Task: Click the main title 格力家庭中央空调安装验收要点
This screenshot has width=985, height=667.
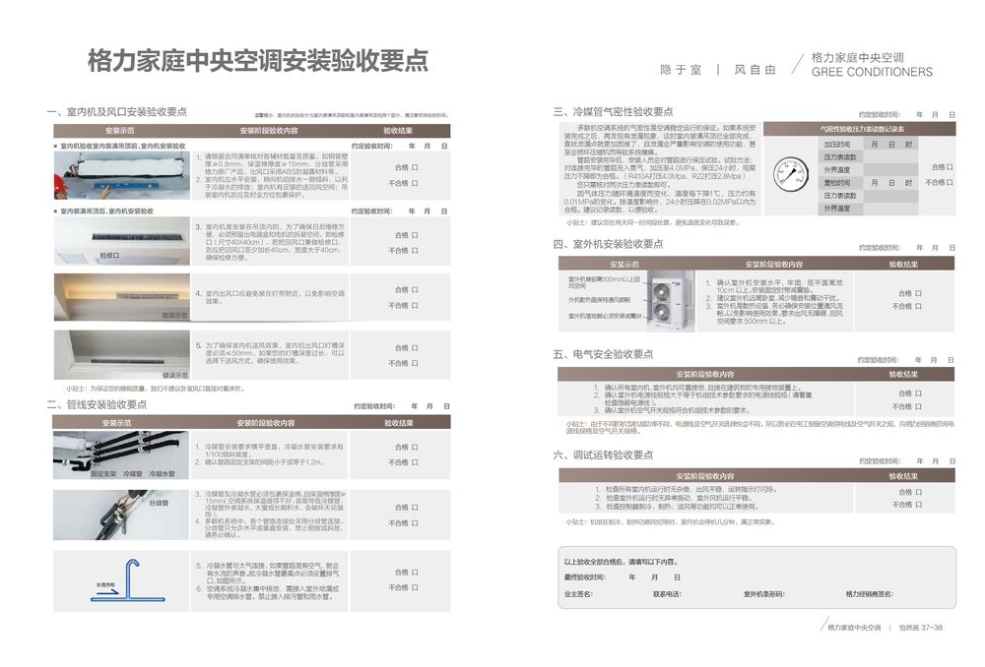Action: tap(258, 61)
